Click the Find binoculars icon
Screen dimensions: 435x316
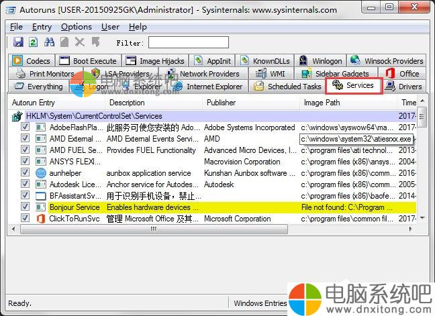point(50,42)
